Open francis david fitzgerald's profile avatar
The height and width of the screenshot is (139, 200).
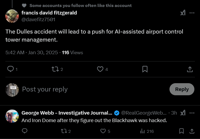12,16
